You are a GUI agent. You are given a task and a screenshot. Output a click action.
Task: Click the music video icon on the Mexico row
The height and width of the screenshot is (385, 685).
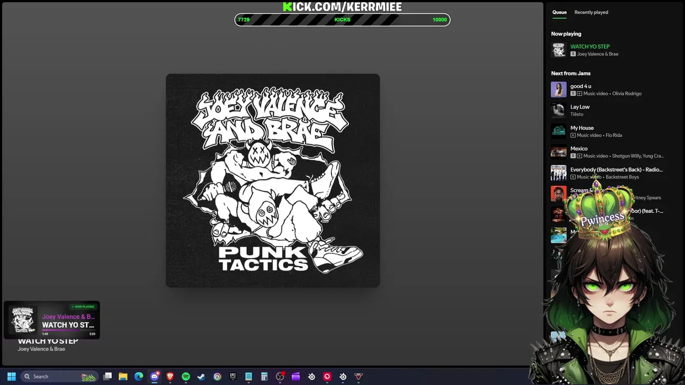coord(579,156)
